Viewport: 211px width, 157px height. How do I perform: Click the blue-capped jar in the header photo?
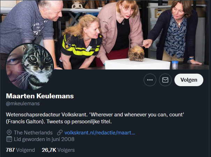click(x=175, y=65)
